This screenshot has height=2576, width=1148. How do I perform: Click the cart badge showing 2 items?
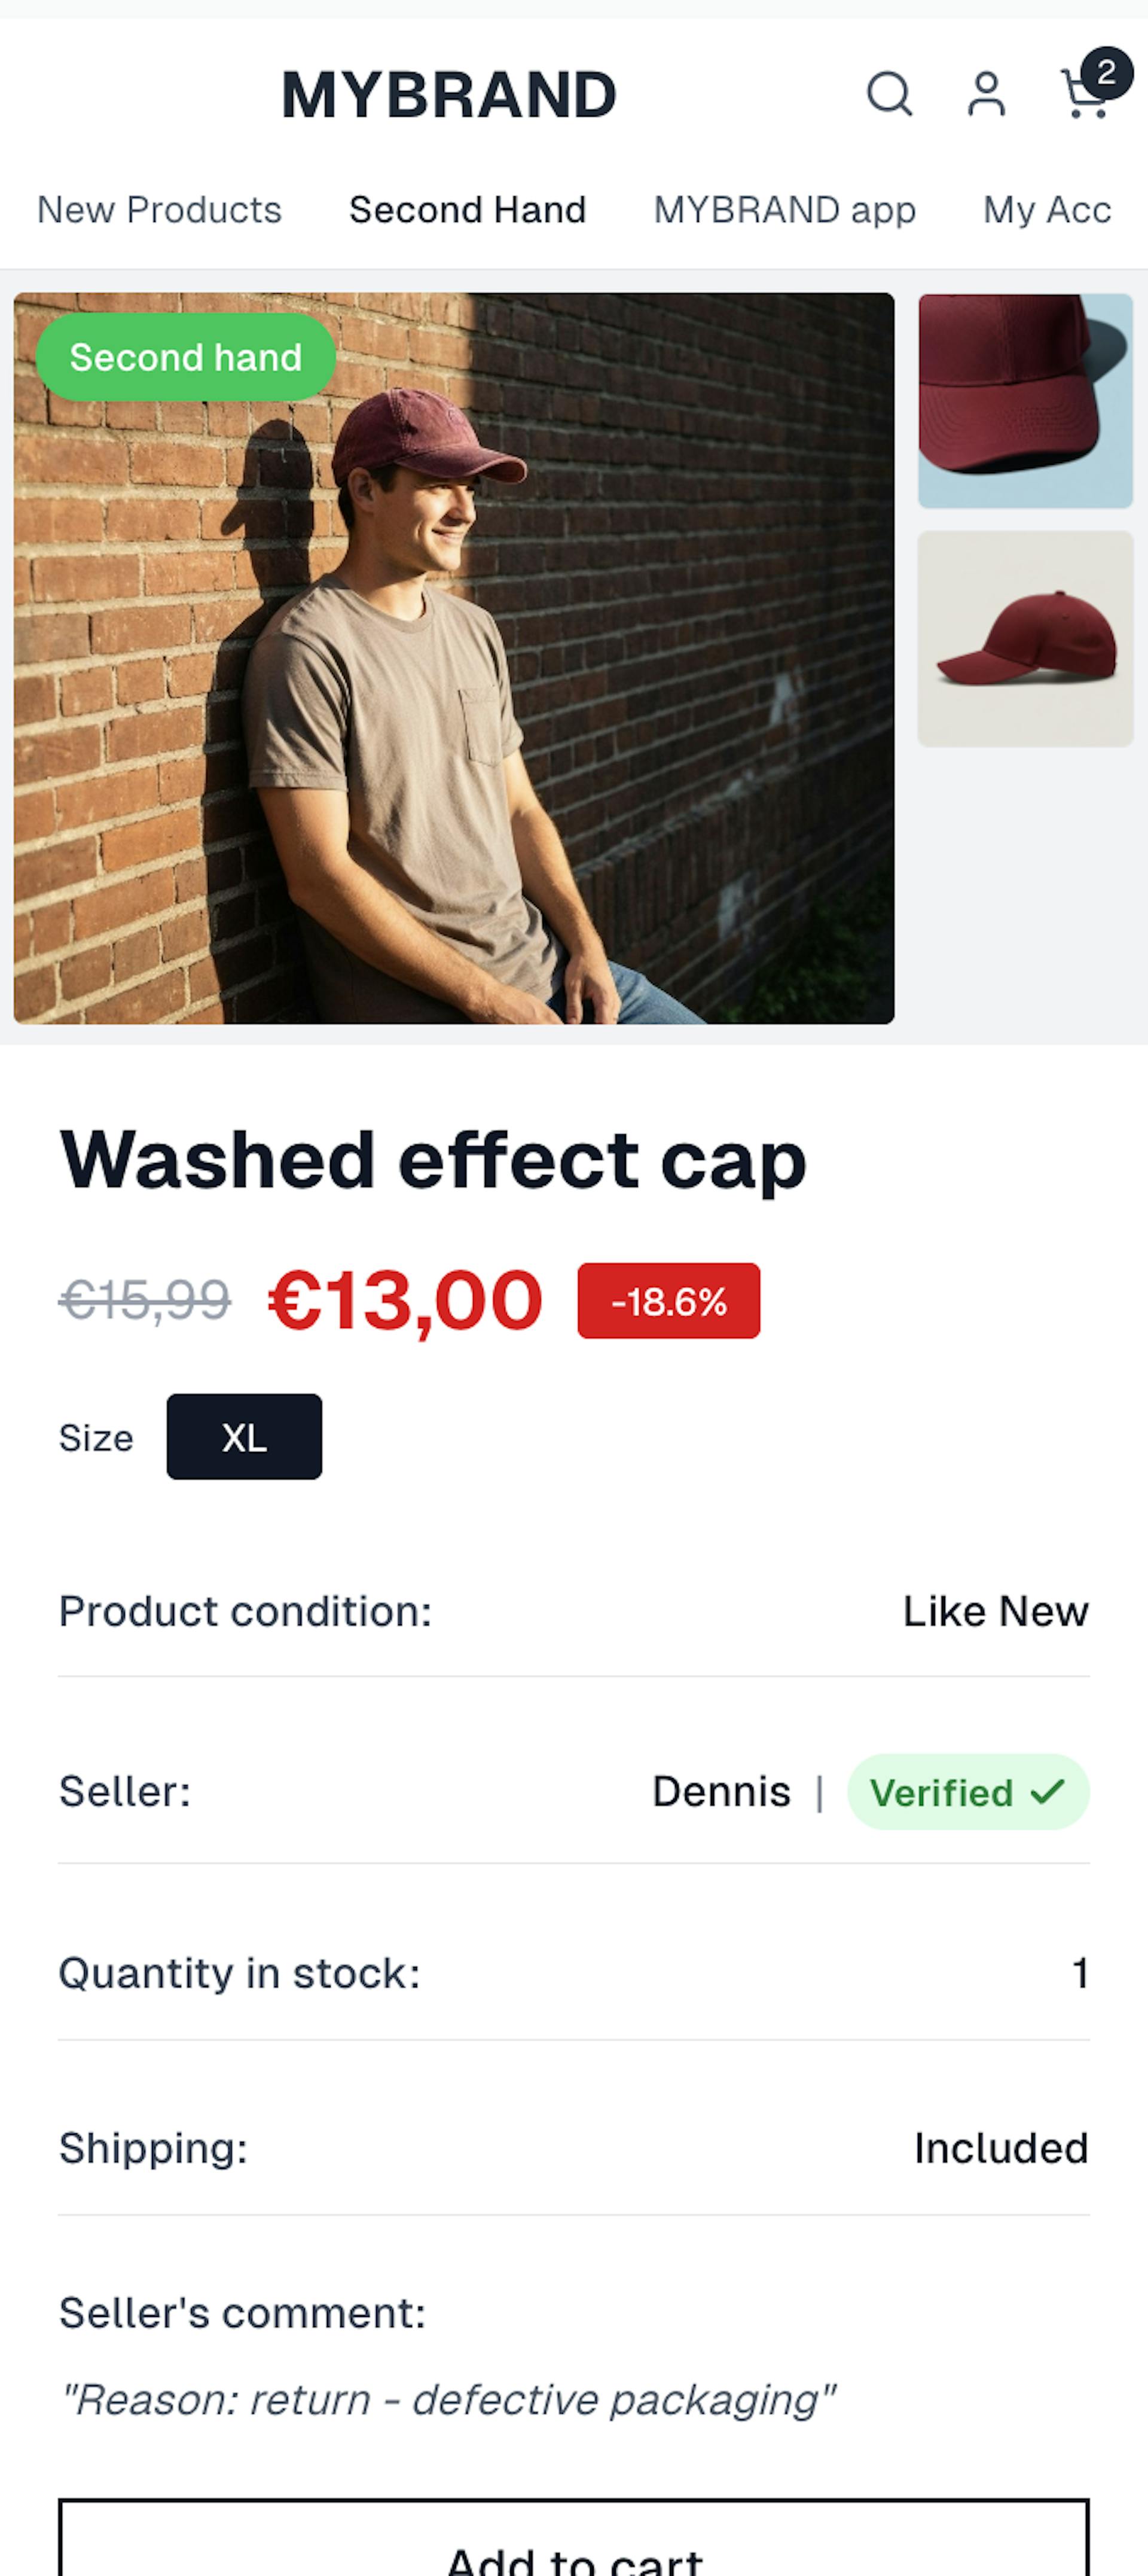click(1106, 72)
